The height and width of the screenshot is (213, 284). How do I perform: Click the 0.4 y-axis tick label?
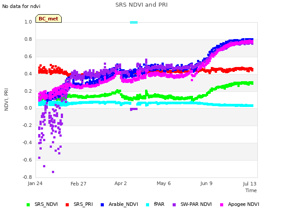28,74
